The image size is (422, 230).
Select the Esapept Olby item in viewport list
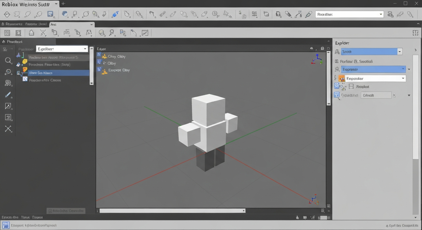point(119,70)
